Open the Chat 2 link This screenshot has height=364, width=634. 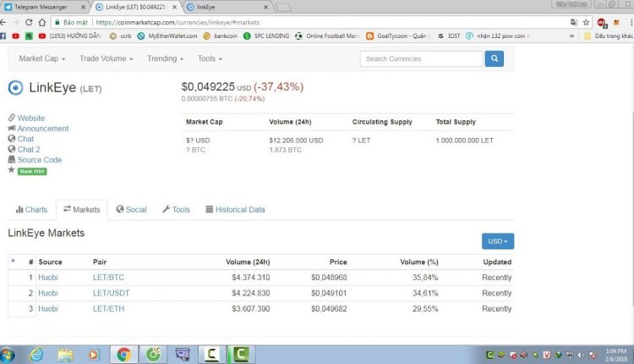click(28, 149)
